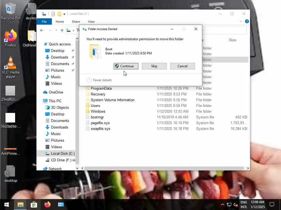Customize Quick Access Toolbar dropdown arrow
This screenshot has height=210, width=281.
(64, 14)
